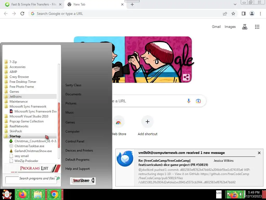Open the Chrome profile avatar
Screen dimensions: 266x200
[x=252, y=14]
